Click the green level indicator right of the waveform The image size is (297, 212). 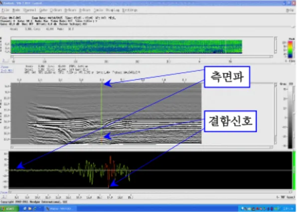(x=294, y=170)
